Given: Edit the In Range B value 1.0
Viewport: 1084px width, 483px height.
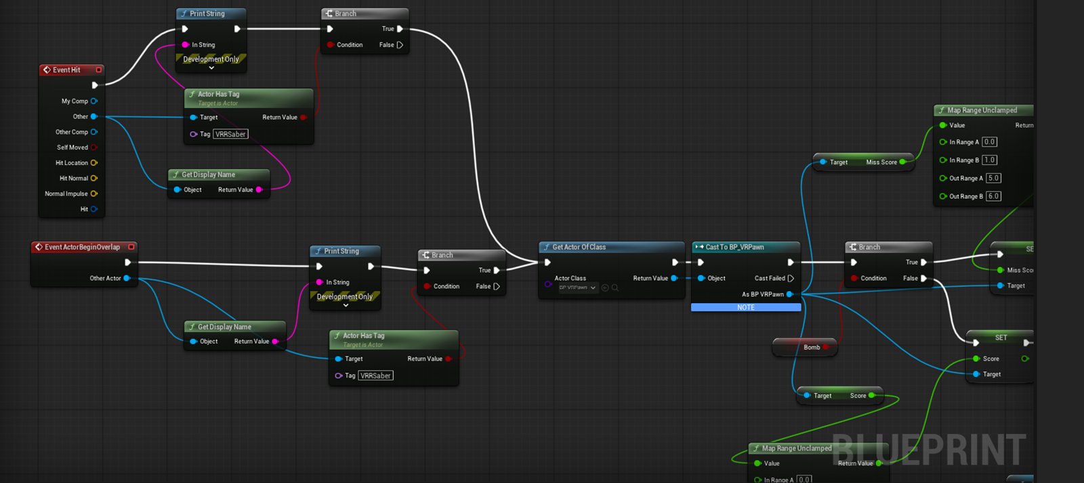Looking at the screenshot, I should [990, 160].
